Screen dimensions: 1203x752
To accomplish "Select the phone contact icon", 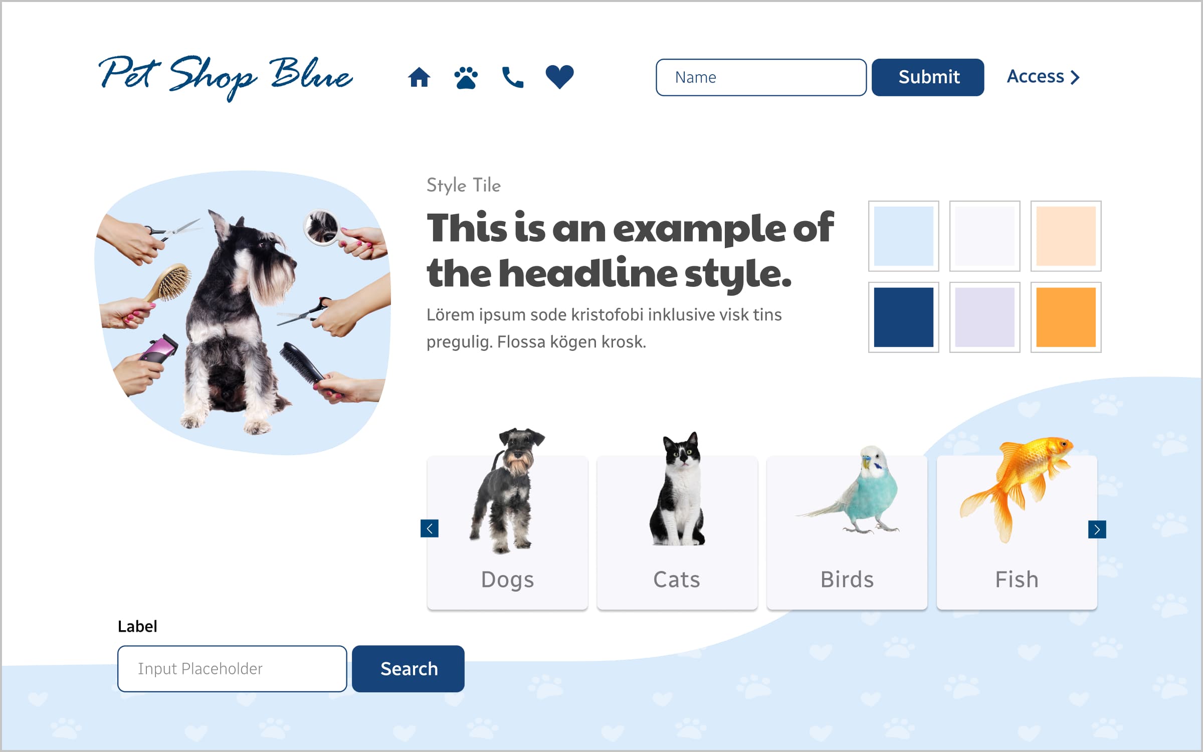I will [x=512, y=77].
